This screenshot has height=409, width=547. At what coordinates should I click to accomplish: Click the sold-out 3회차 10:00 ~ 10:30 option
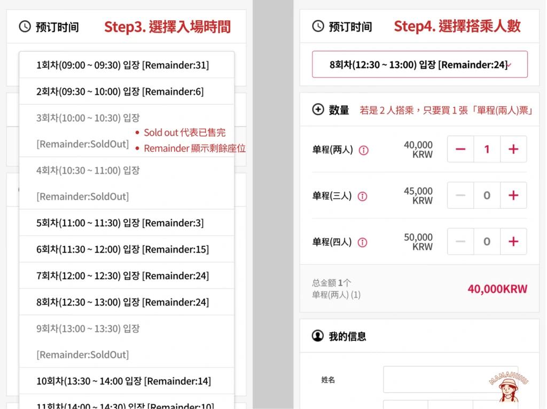pos(127,131)
